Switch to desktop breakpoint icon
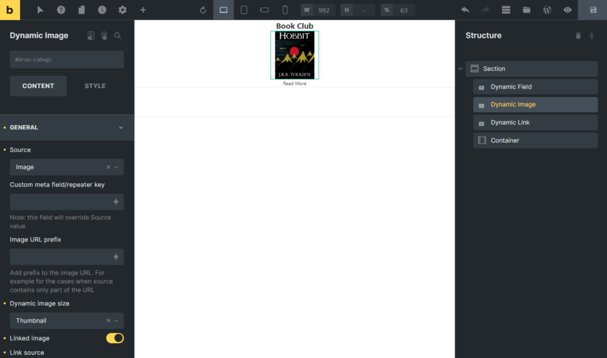This screenshot has height=358, width=607. [223, 10]
